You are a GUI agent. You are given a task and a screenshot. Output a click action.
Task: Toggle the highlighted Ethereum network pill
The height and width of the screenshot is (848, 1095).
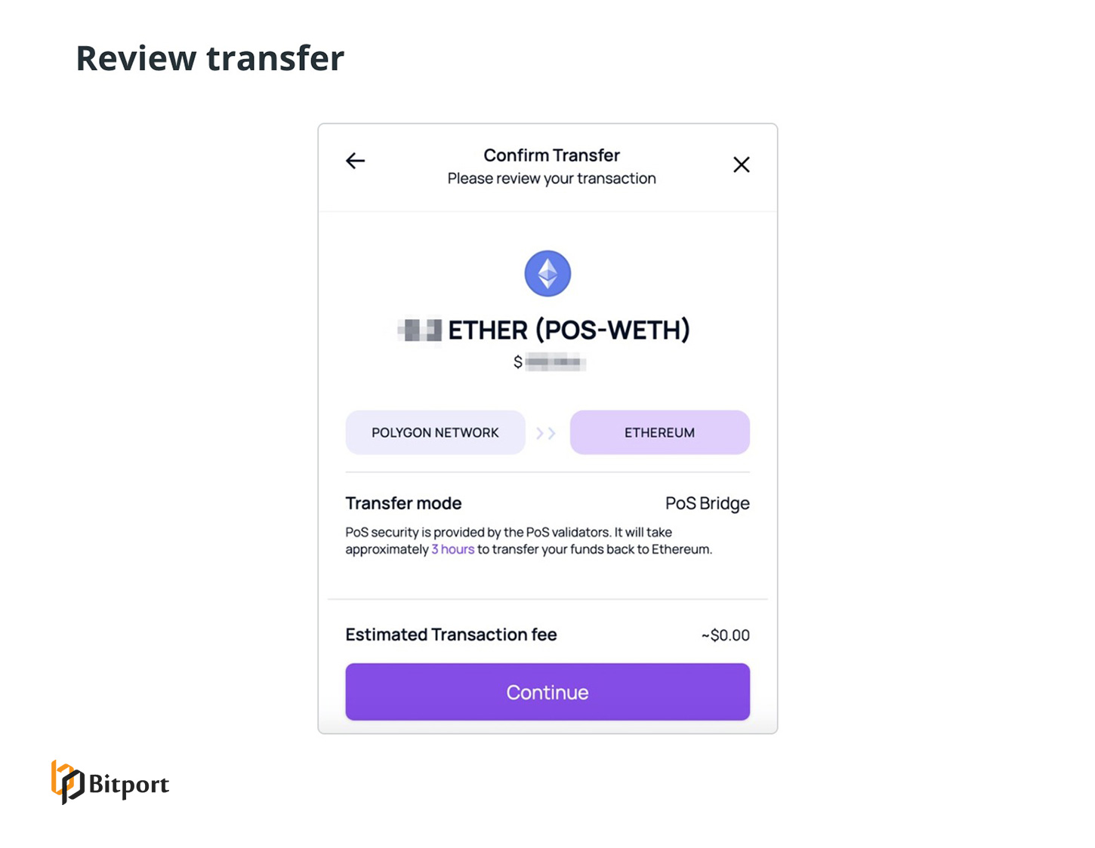659,432
